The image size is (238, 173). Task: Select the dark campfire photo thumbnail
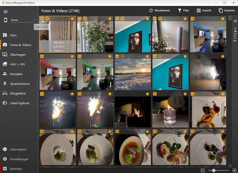coord(133,109)
